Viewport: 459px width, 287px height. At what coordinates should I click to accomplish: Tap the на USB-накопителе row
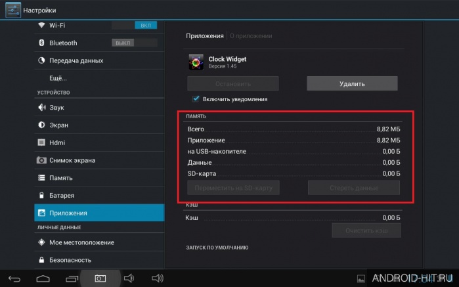click(294, 152)
